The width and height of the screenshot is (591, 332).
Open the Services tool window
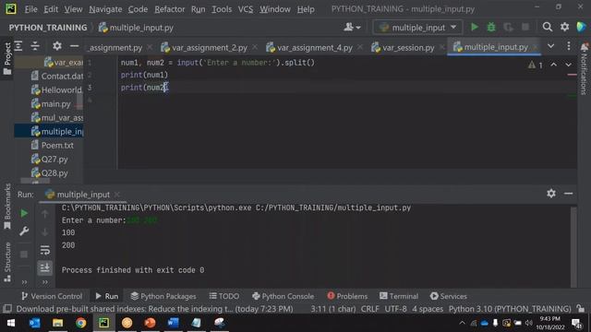point(449,296)
